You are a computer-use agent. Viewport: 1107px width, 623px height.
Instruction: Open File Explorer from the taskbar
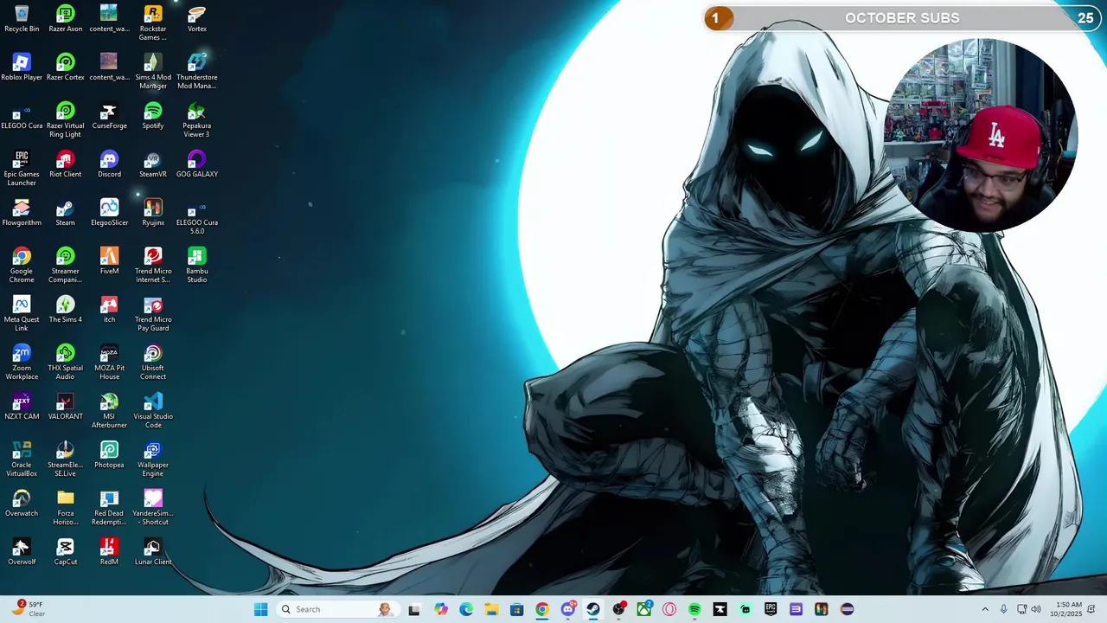click(x=491, y=609)
